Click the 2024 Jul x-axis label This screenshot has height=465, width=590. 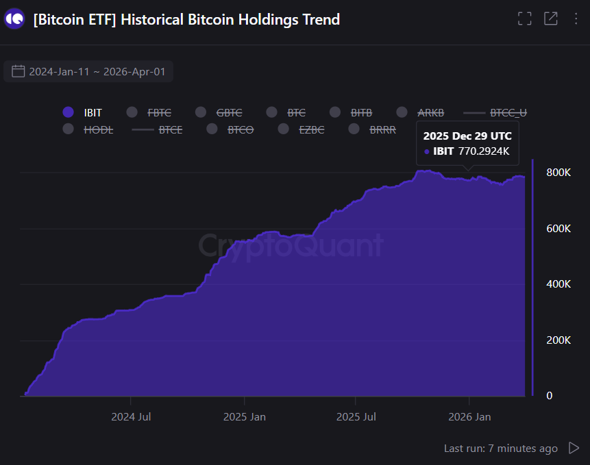pos(131,416)
